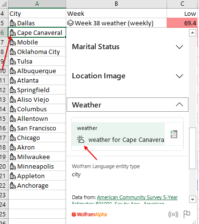Click the card scrollbar down arrow
Viewport: 199px width, 224px height.
[192, 199]
